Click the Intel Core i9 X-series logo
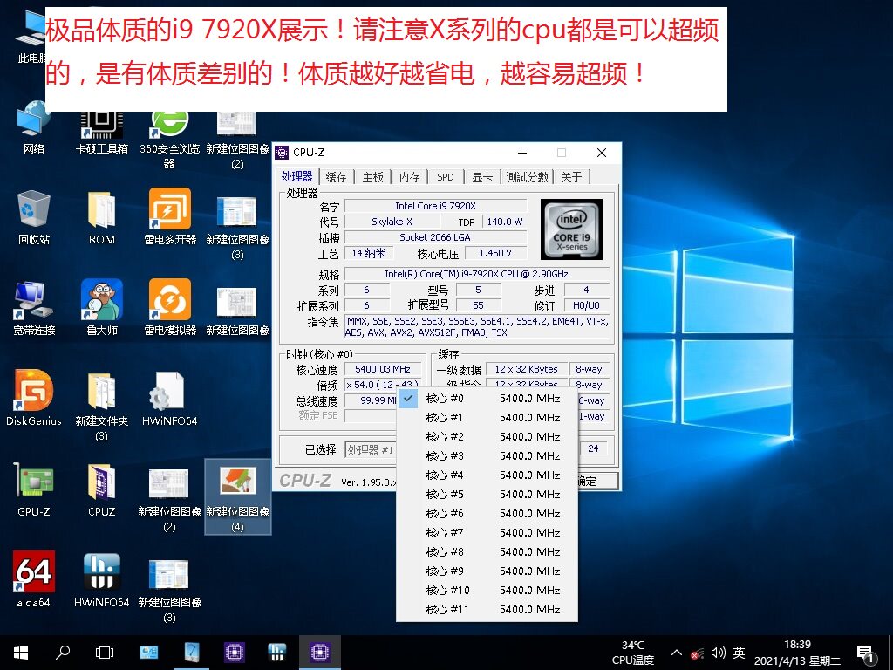This screenshot has height=670, width=893. click(x=571, y=229)
